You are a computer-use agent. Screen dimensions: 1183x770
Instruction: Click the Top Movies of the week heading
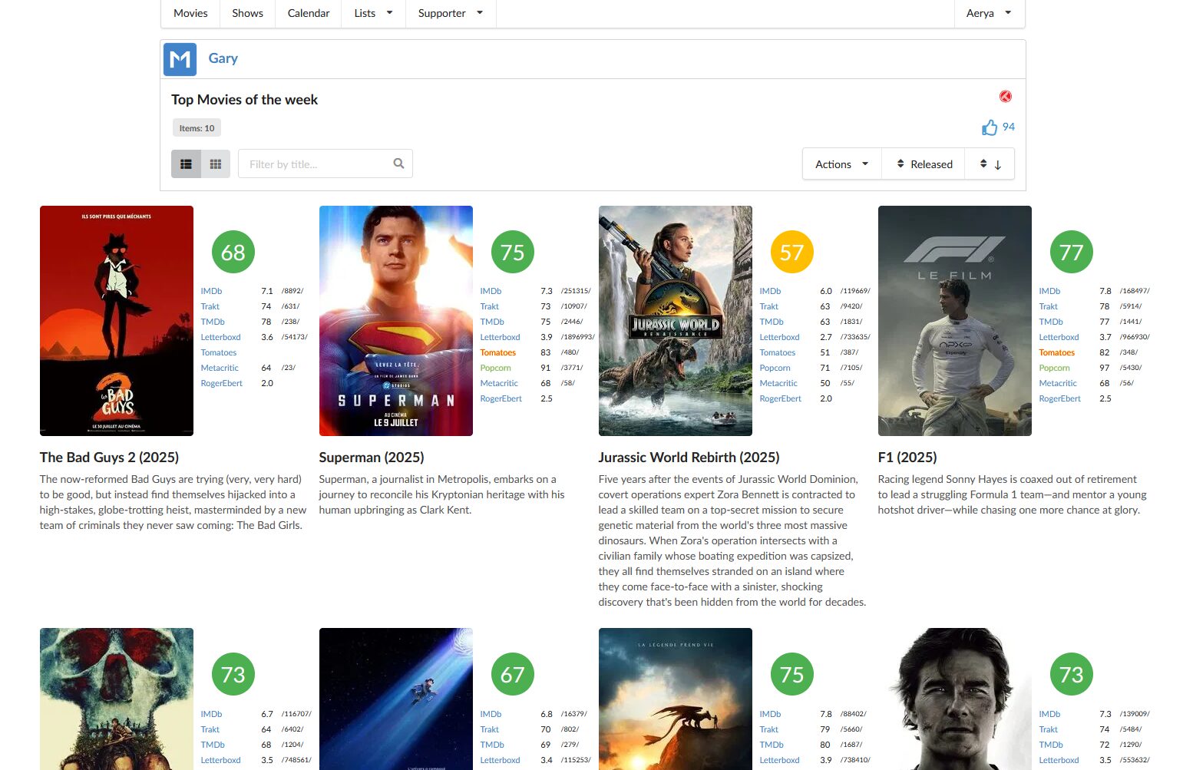[244, 100]
